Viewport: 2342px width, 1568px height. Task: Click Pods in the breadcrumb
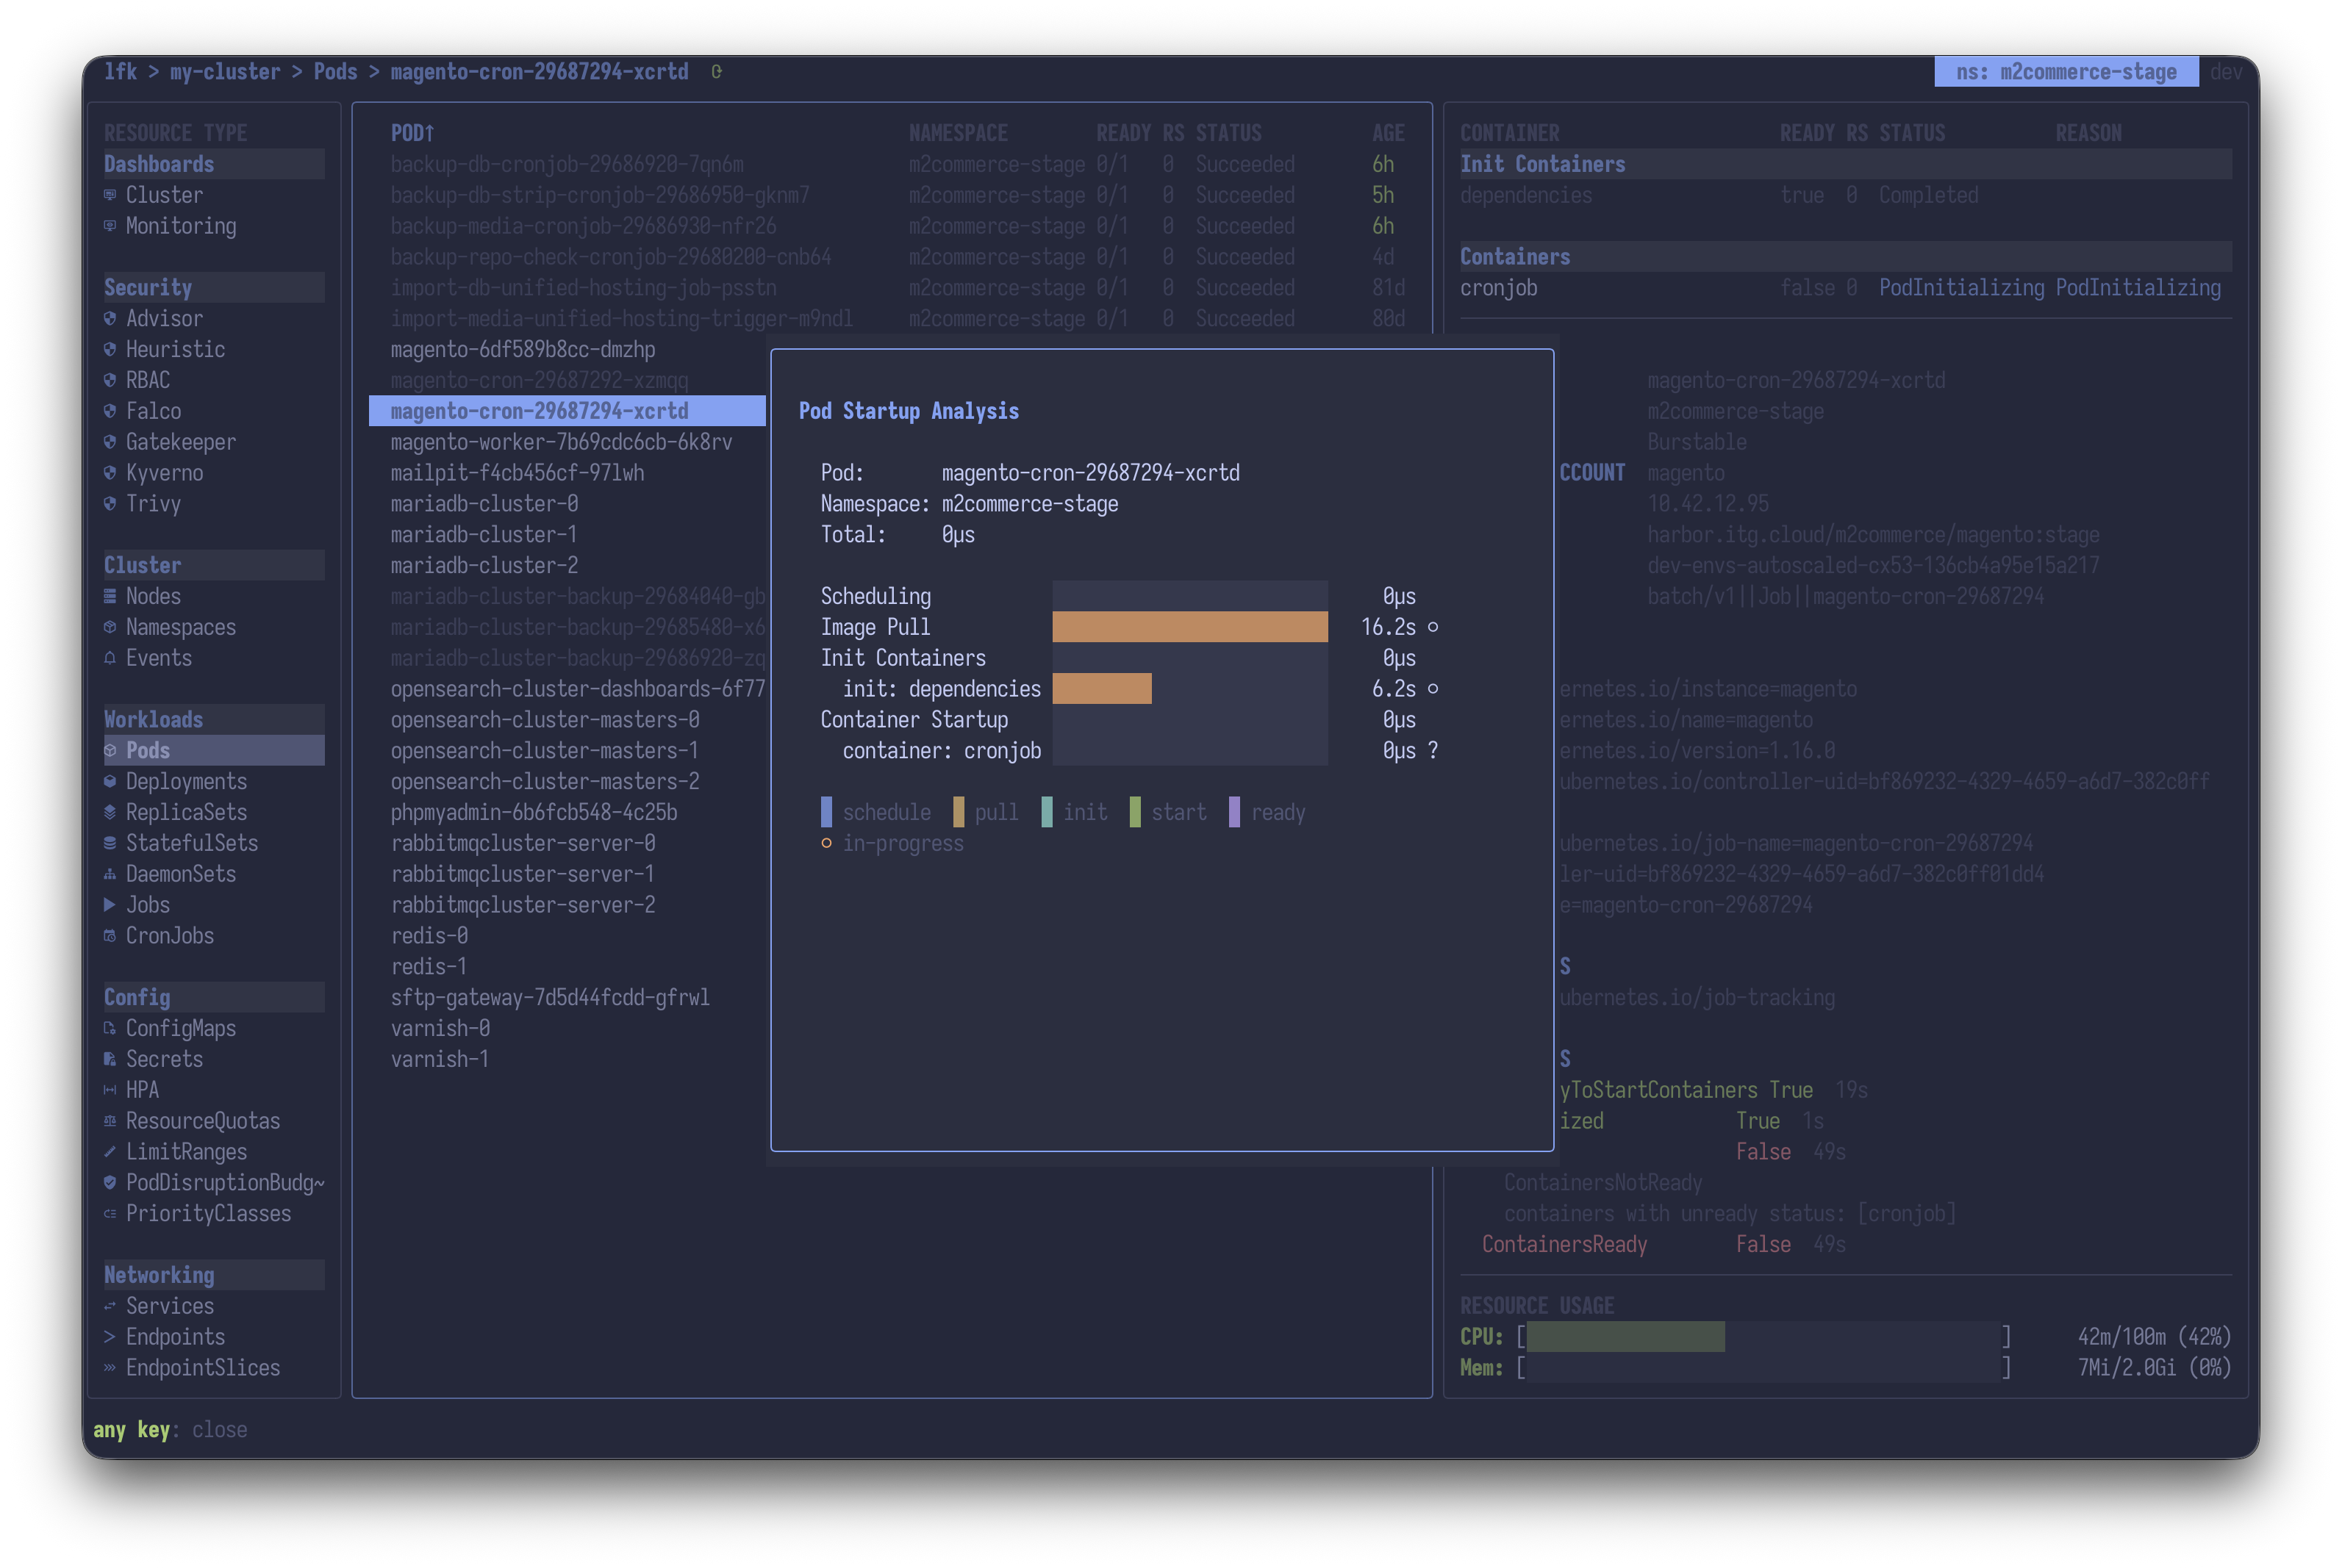point(335,72)
